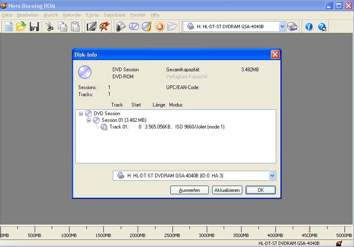This screenshot has height=247, width=354.
Task: Open the toolbar recorder drive dropdown
Action: pos(282,27)
